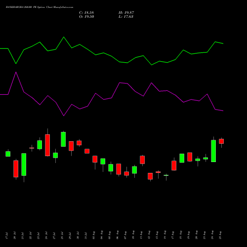Click the 14 Aug date label
Image resolution: width=247 pixels, height=247 pixels.
point(165,235)
